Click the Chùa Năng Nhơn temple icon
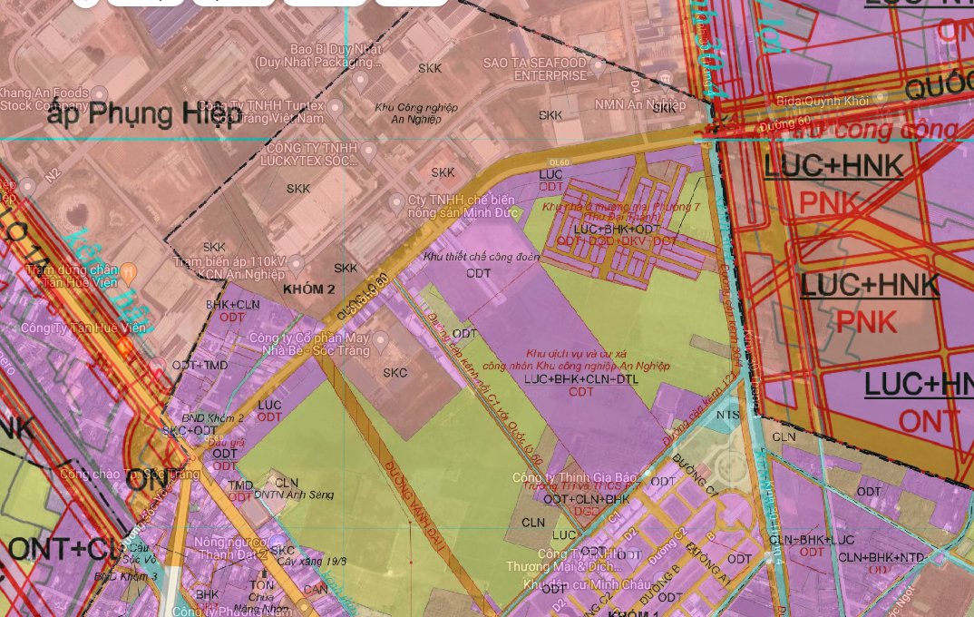Screen dimensions: 974x617 click(x=264, y=573)
